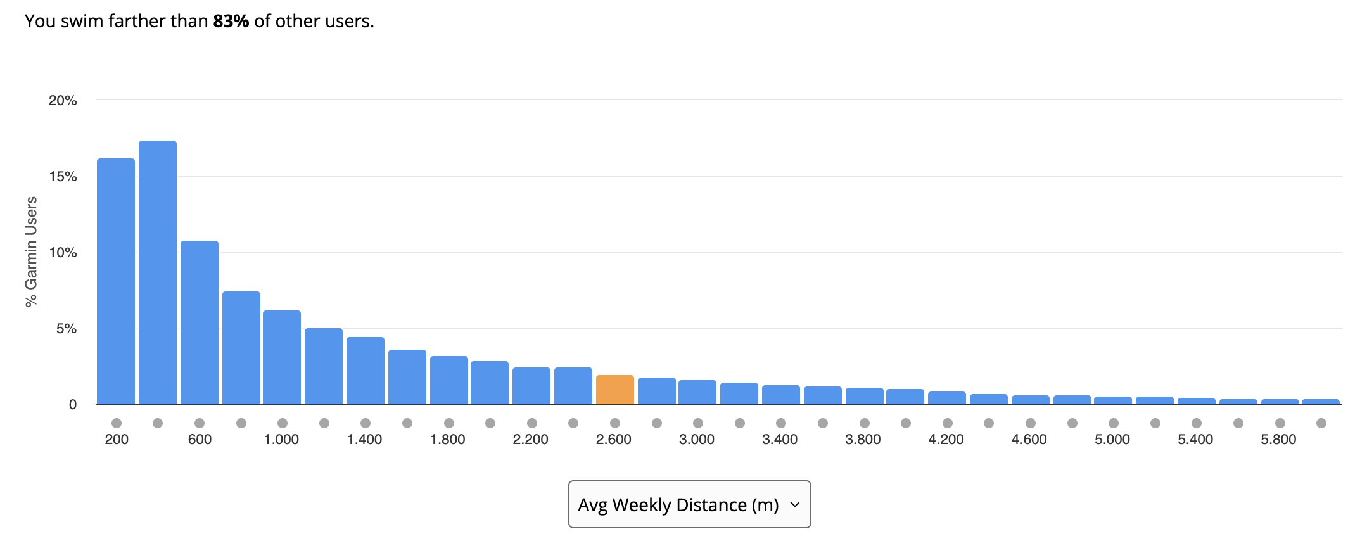The height and width of the screenshot is (541, 1367).
Task: Click the 5.000 axis label
Action: point(1112,440)
